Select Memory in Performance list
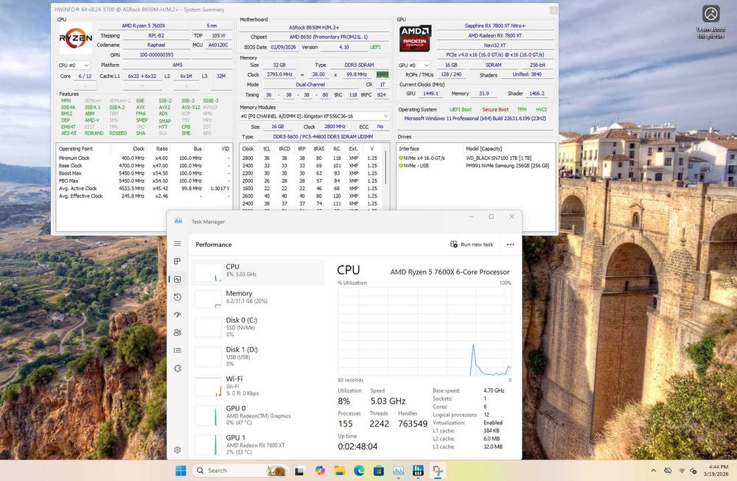This screenshot has height=481, width=737. tap(257, 299)
